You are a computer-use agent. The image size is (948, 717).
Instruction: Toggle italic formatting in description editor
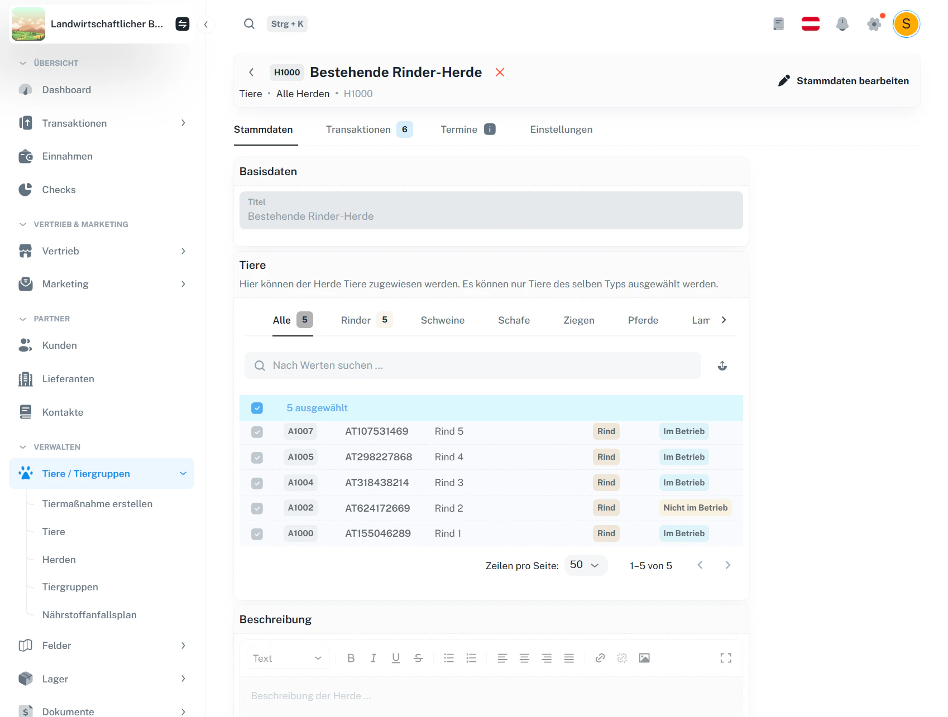pyautogui.click(x=373, y=658)
